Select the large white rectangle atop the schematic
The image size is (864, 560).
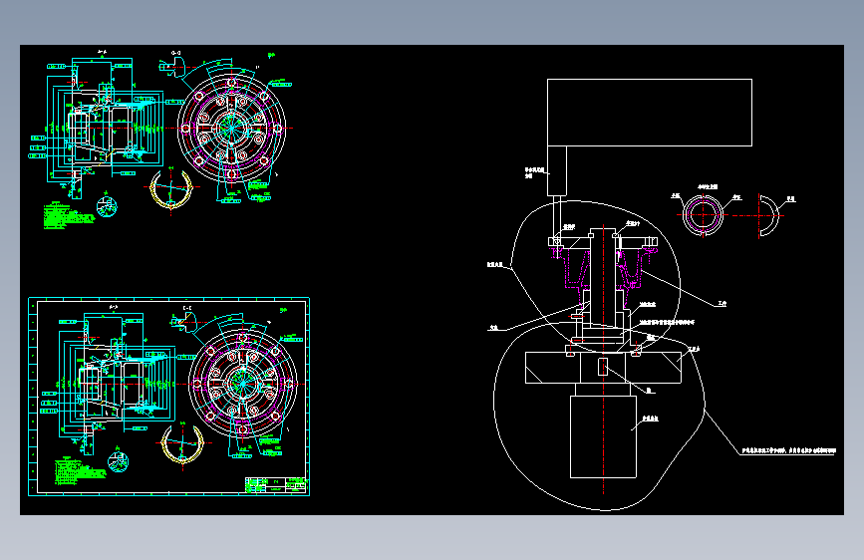(650, 113)
